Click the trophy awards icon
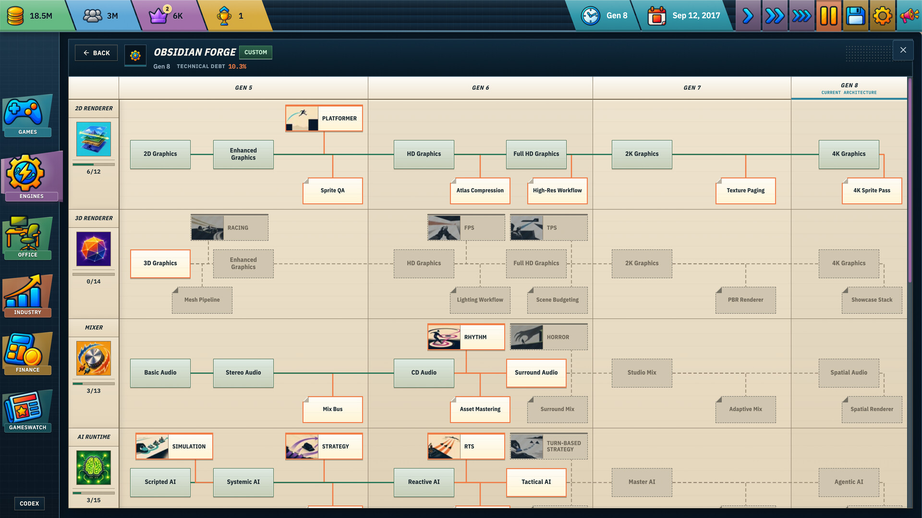Screen dimensions: 922x518 [x=224, y=16]
